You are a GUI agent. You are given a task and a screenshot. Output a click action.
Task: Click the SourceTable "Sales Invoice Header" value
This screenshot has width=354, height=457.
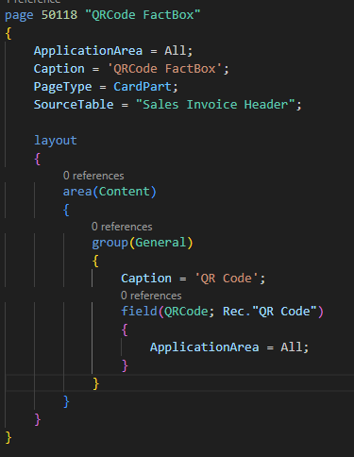click(215, 105)
